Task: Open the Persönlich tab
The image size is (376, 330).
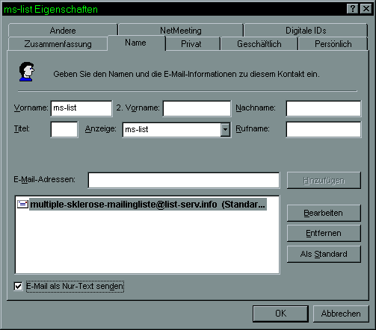Action: (x=333, y=44)
